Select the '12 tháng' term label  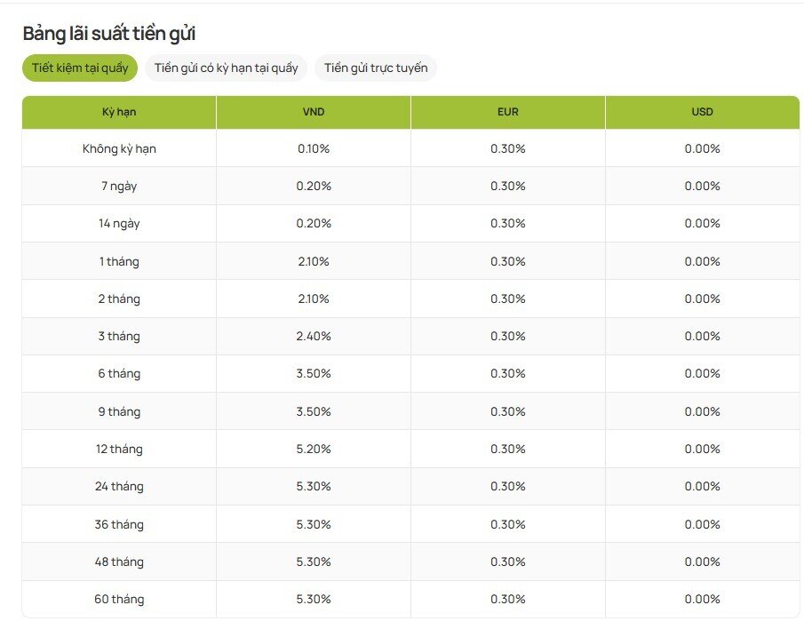[119, 450]
